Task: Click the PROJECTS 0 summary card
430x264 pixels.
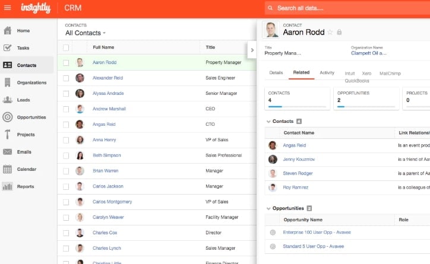Action: pyautogui.click(x=416, y=98)
